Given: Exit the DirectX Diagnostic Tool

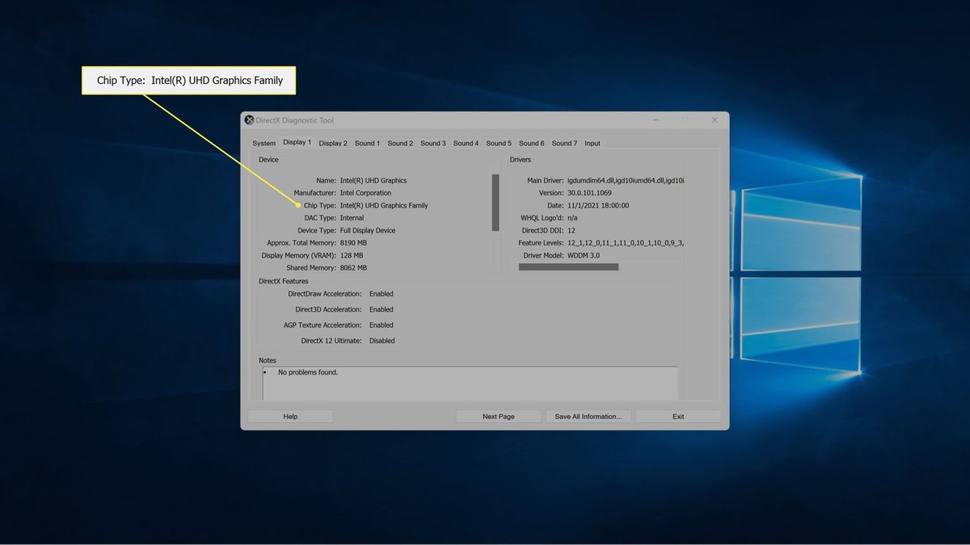Looking at the screenshot, I should (x=677, y=416).
